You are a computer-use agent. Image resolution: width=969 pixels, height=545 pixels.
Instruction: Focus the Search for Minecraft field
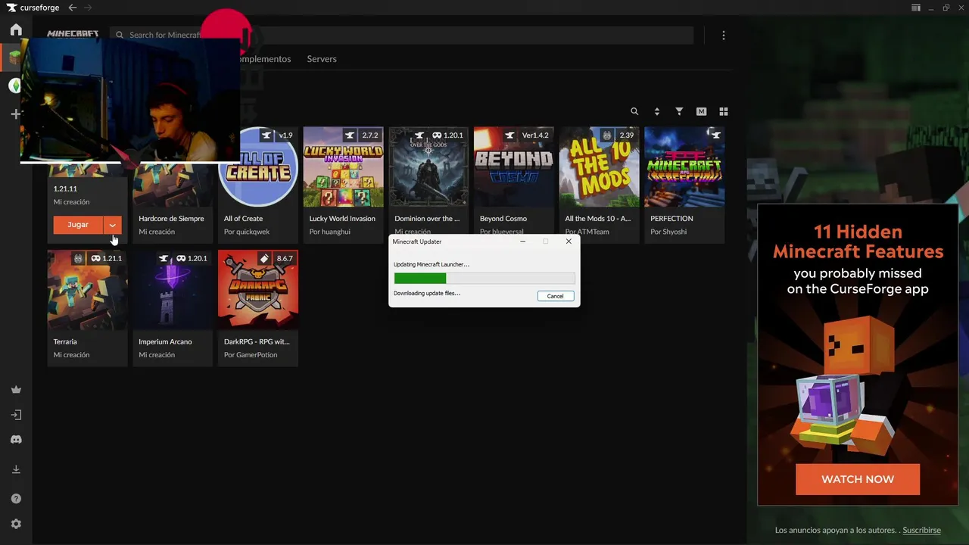click(401, 35)
